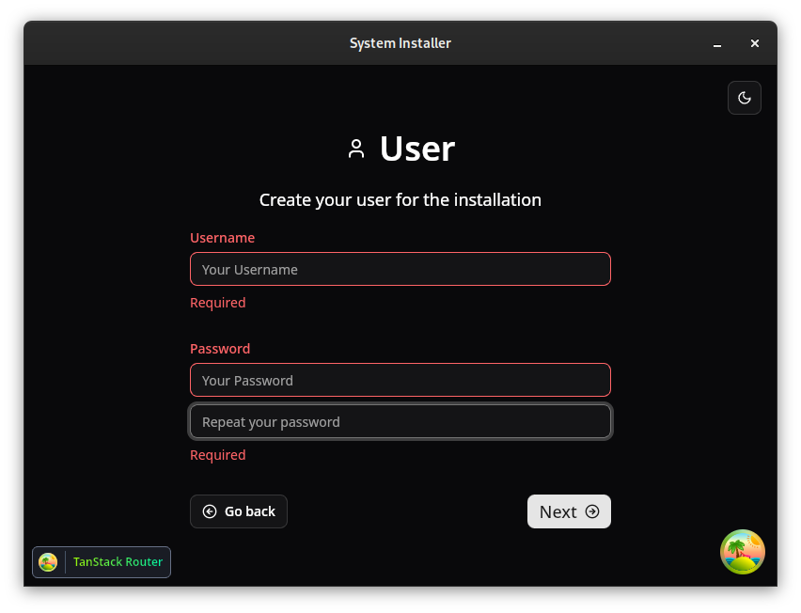
Task: Click the user silhouette icon beside the heading
Action: (356, 149)
